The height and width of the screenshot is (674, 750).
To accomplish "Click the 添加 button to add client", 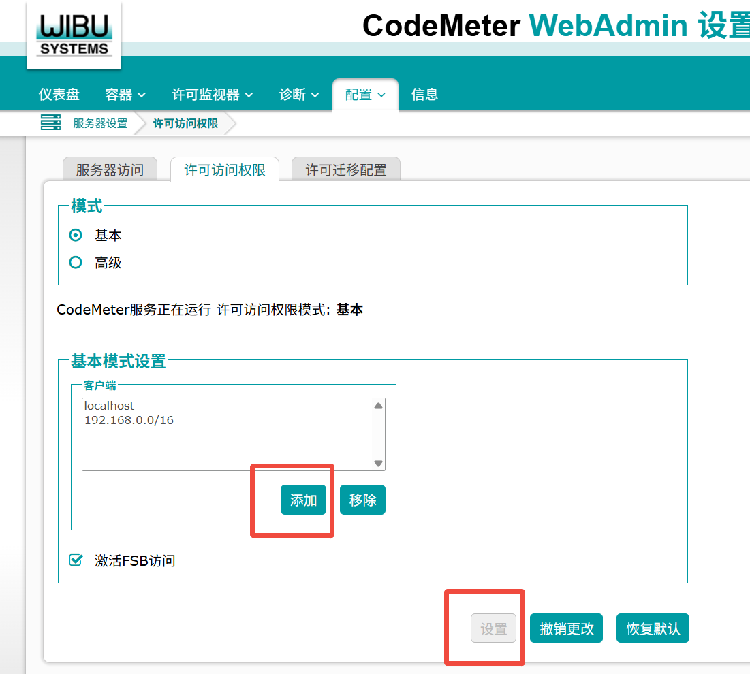I will click(x=303, y=500).
